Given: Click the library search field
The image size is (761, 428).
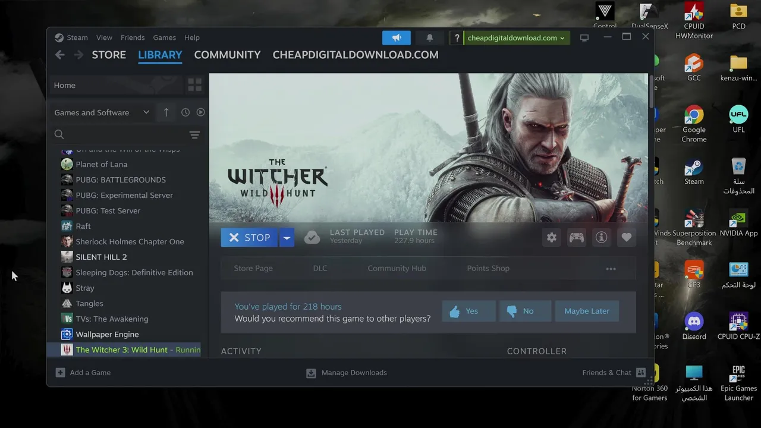Looking at the screenshot, I should click(x=118, y=135).
